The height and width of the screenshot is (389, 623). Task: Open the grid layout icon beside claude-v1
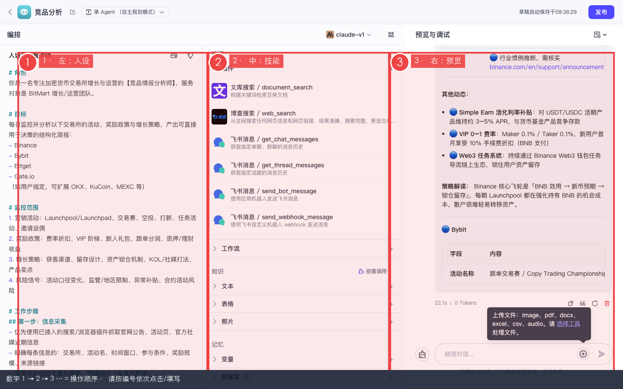(x=391, y=35)
